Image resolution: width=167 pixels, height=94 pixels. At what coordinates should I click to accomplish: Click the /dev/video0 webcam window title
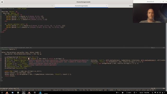pos(150,2)
